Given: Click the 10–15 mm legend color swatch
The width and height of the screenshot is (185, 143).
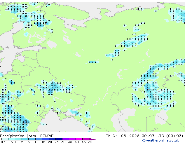Looking at the screenshot, I should coord(39,139).
